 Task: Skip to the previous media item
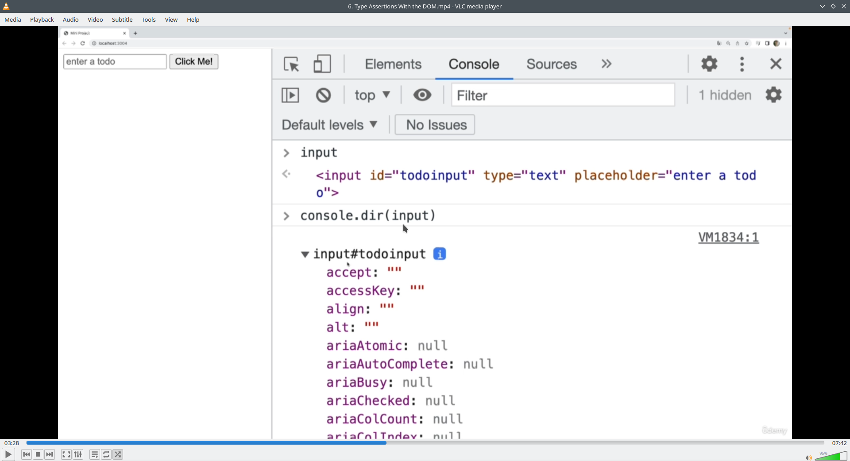(x=27, y=454)
